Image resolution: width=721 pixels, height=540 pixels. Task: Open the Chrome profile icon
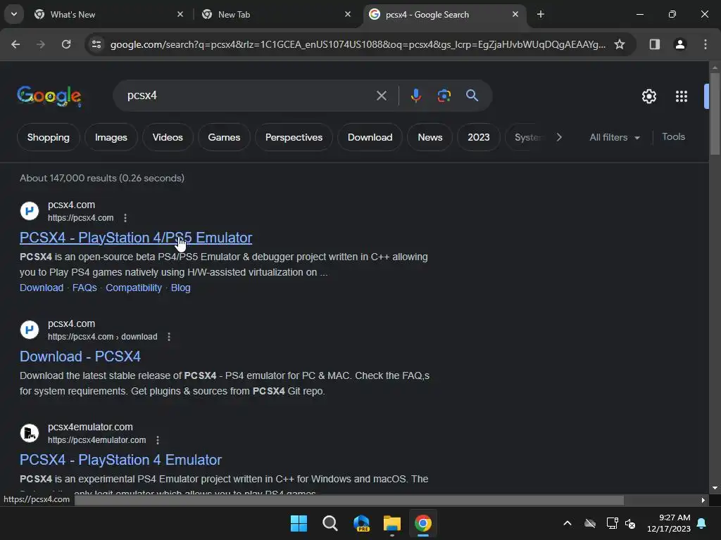click(x=679, y=44)
